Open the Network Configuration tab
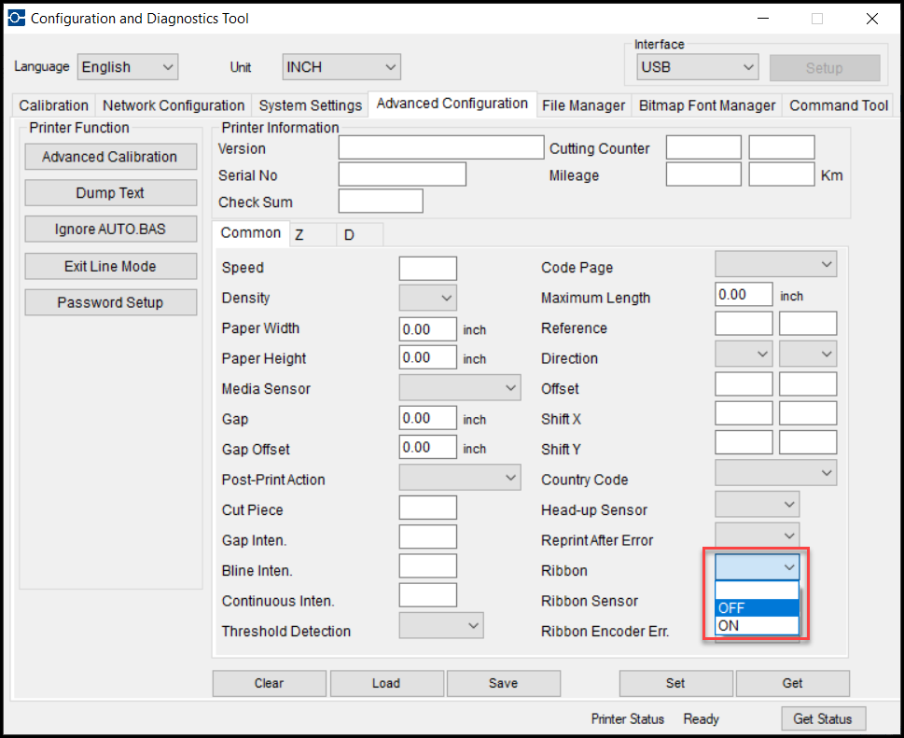 click(x=174, y=105)
